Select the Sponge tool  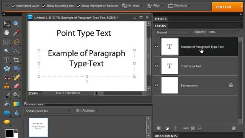pyautogui.click(x=7, y=122)
